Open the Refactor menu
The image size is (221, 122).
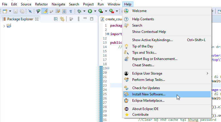click(x=41, y=4)
